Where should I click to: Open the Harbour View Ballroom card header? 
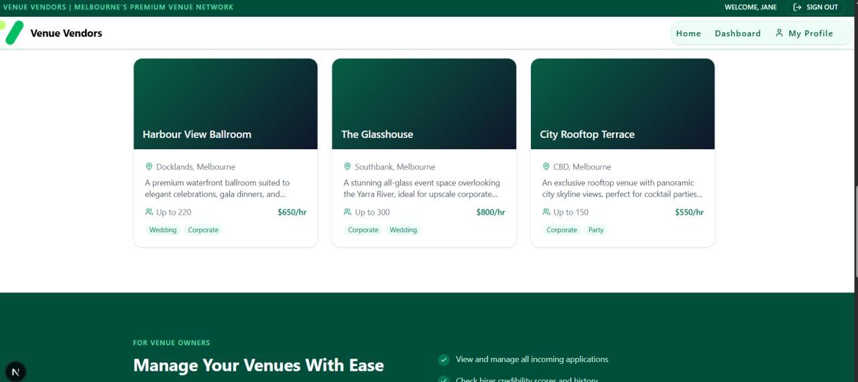225,104
